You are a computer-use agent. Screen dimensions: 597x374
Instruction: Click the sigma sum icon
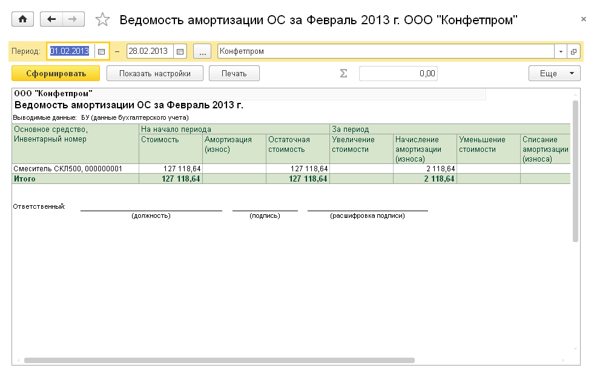click(343, 73)
